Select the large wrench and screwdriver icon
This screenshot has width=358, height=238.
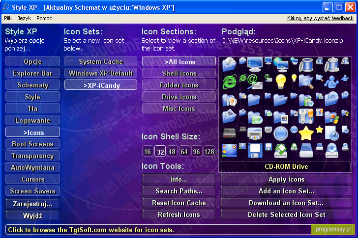tap(306, 116)
